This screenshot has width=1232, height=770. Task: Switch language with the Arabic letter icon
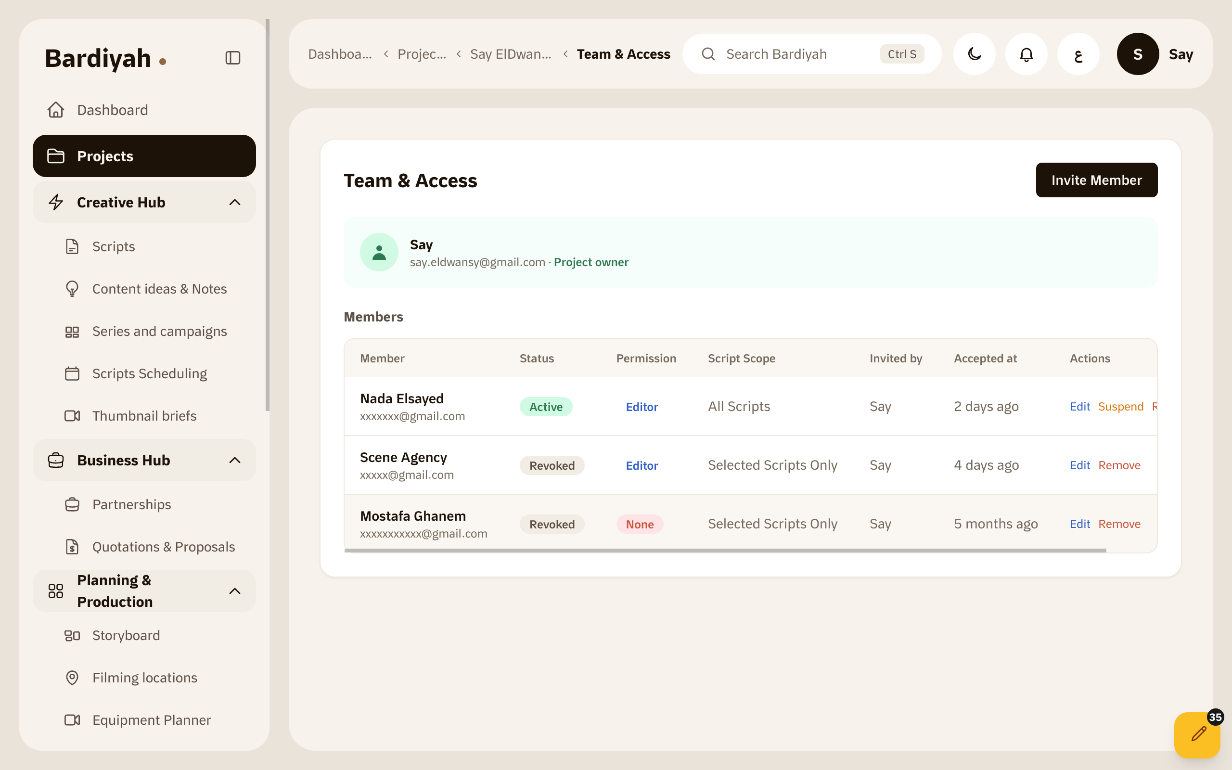tap(1078, 54)
